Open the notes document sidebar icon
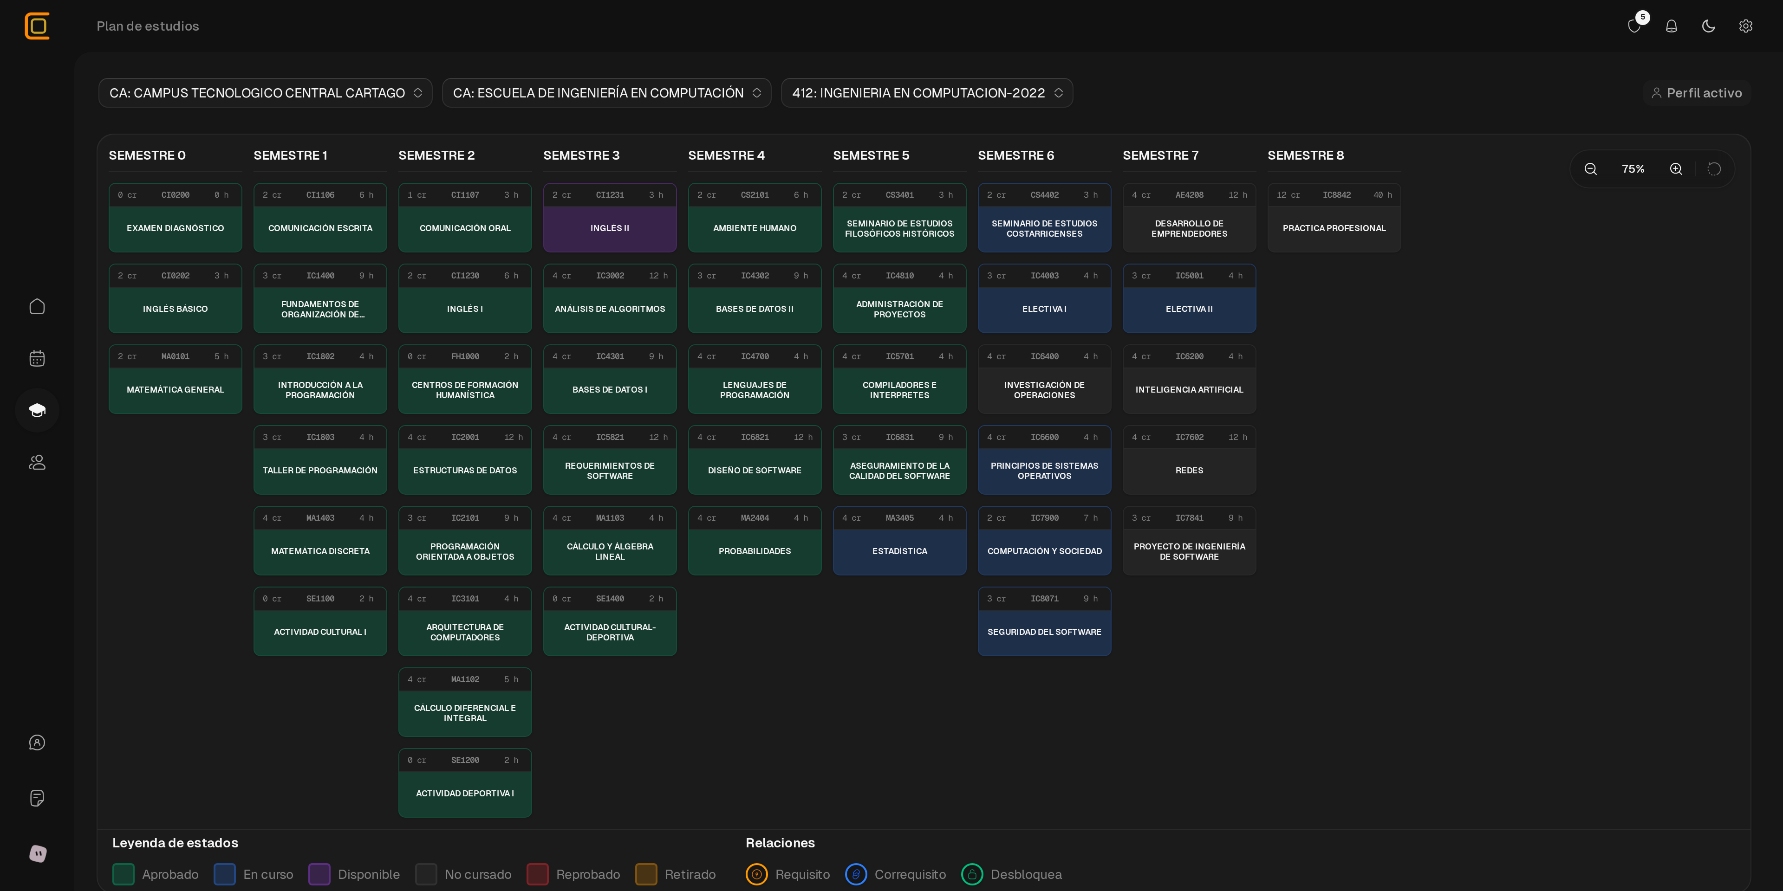Viewport: 1783px width, 891px height. pos(37,798)
